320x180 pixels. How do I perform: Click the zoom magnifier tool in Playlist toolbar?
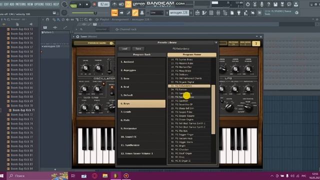[86, 19]
